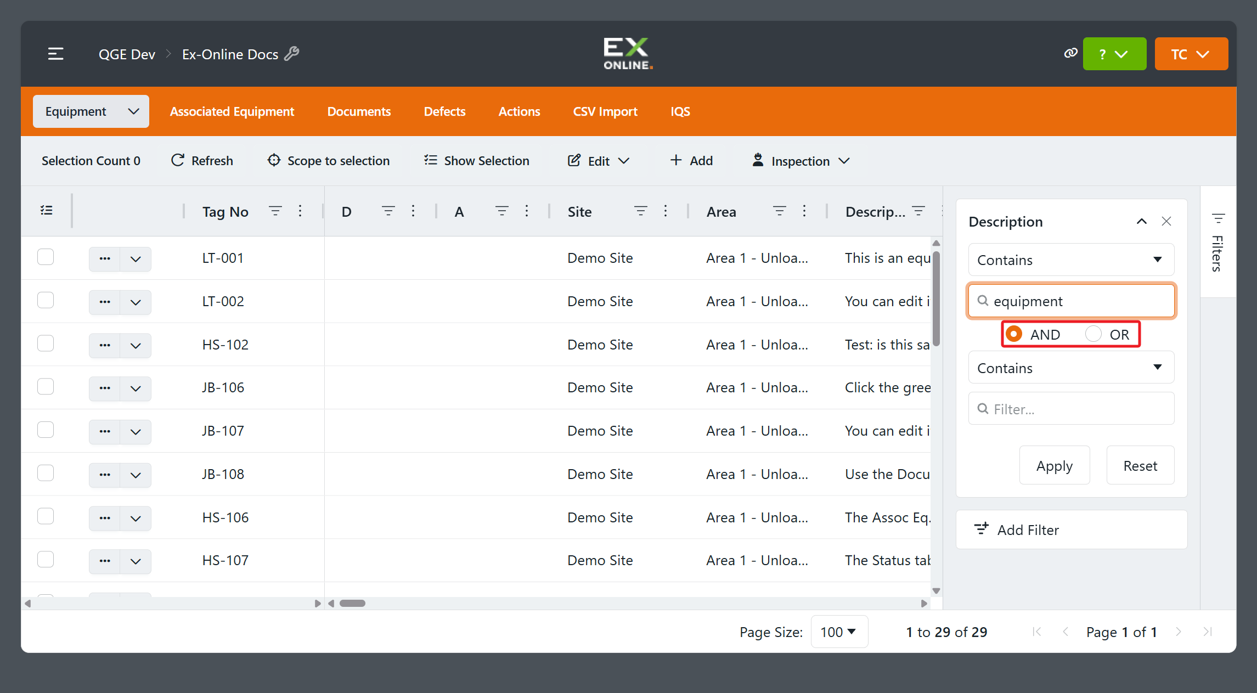Screen dimensions: 1257x693
Task: Expand the Edit dropdown menu
Action: click(x=599, y=161)
